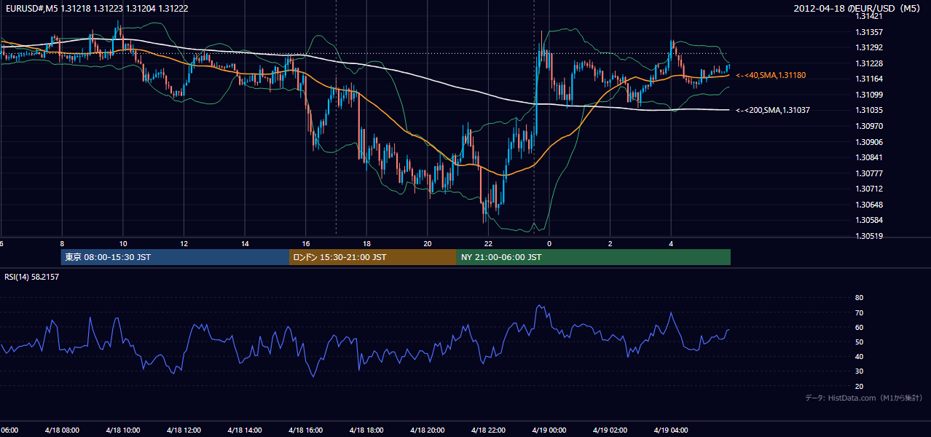931x437 pixels.
Task: Select the white 200 SMA label 1.31037
Action: pos(773,110)
